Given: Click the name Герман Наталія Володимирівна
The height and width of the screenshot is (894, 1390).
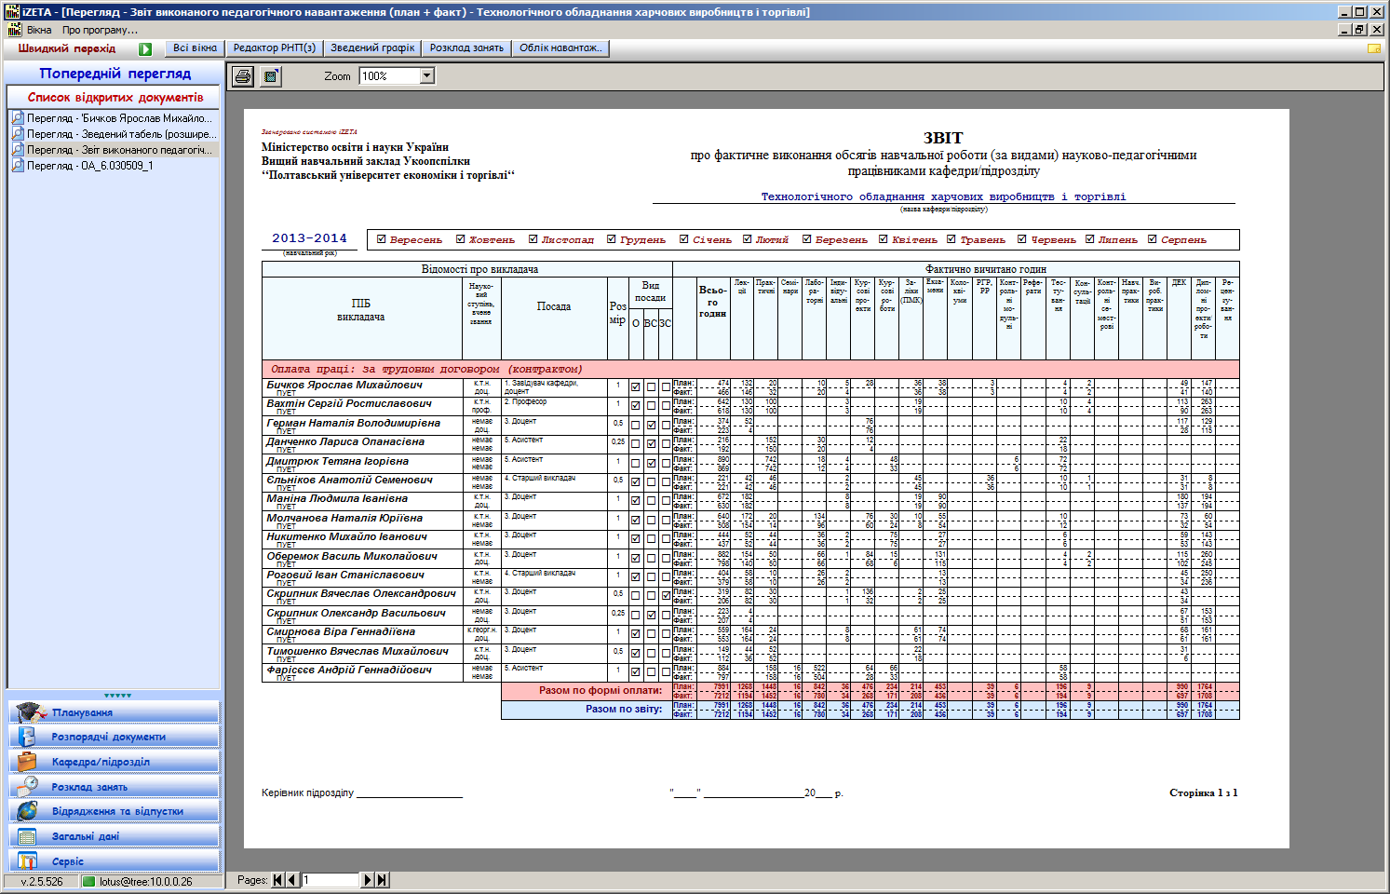Looking at the screenshot, I should 353,423.
